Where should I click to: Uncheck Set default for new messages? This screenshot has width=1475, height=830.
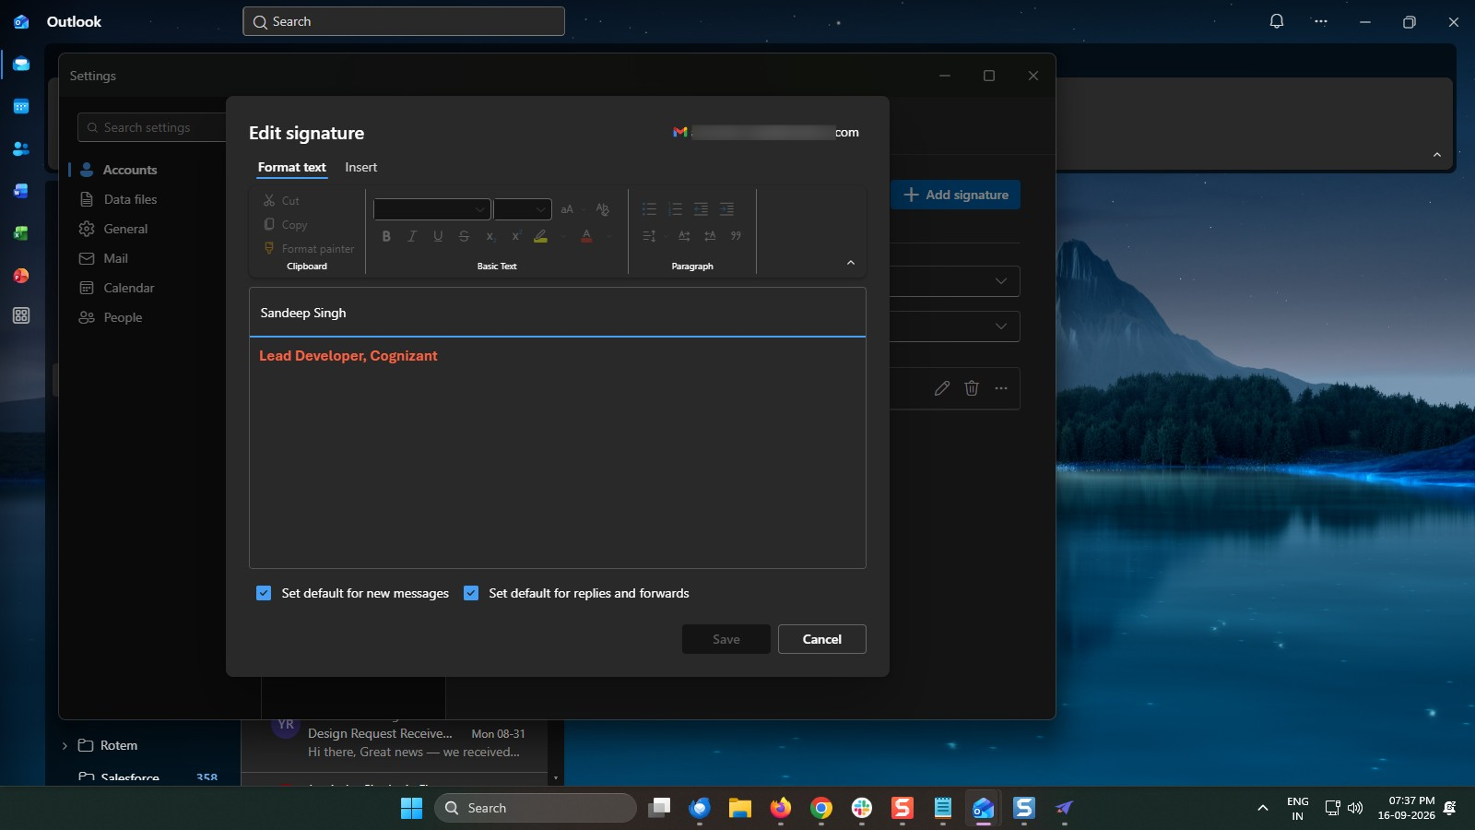[264, 593]
